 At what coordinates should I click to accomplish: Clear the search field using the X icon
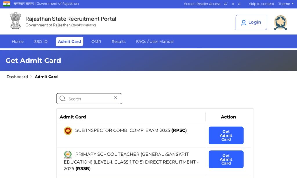115,98
